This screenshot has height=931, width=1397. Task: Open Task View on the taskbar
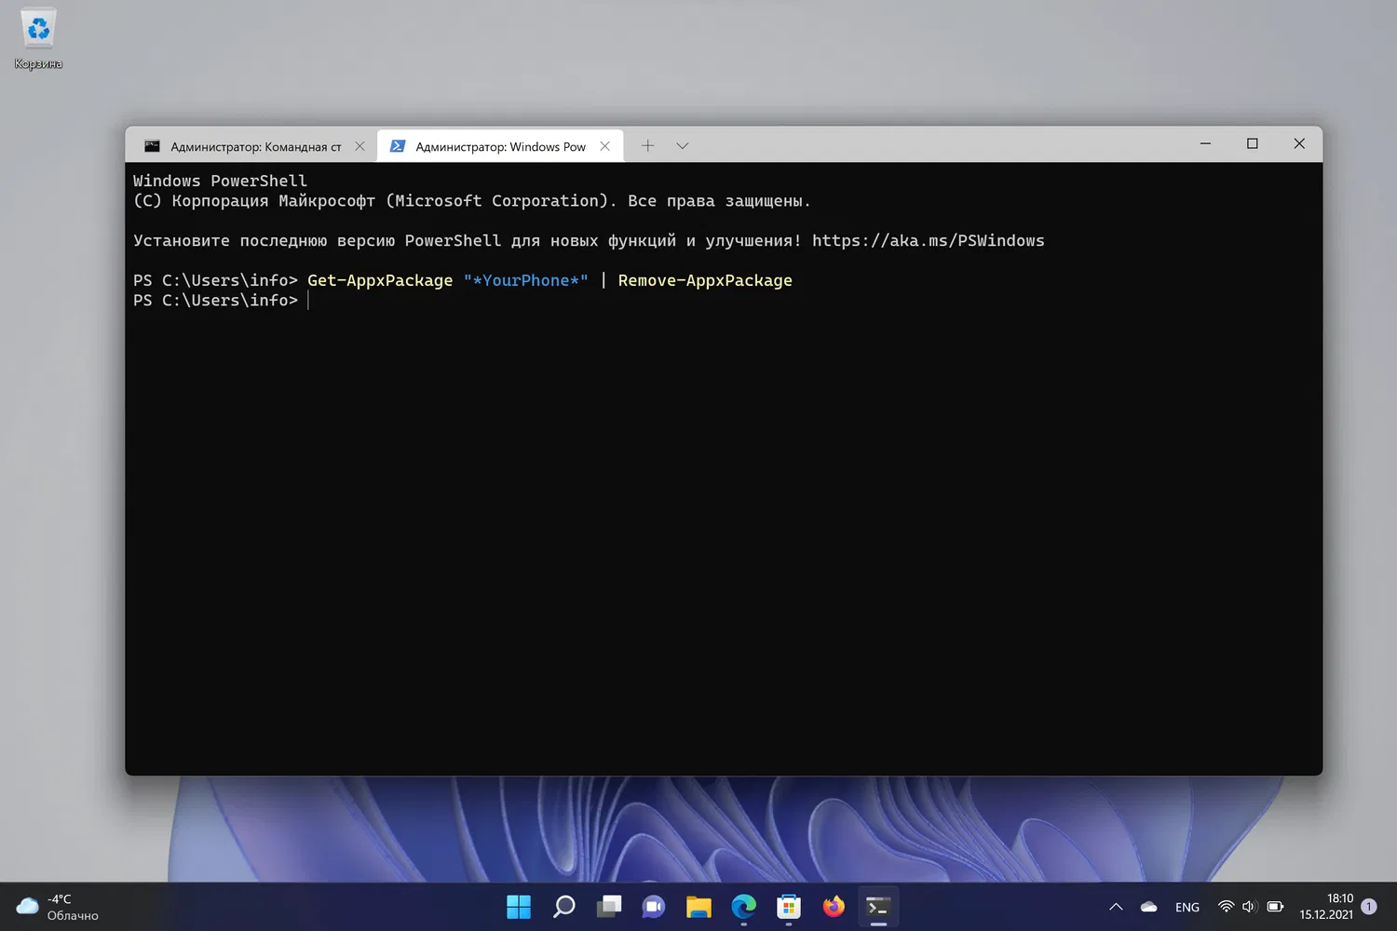(609, 907)
